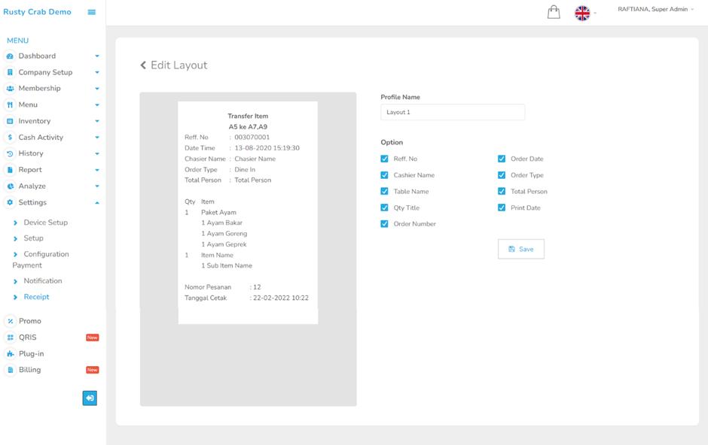Open the RAFTIANA Super Admin user dropdown
The height and width of the screenshot is (445, 708).
[655, 10]
